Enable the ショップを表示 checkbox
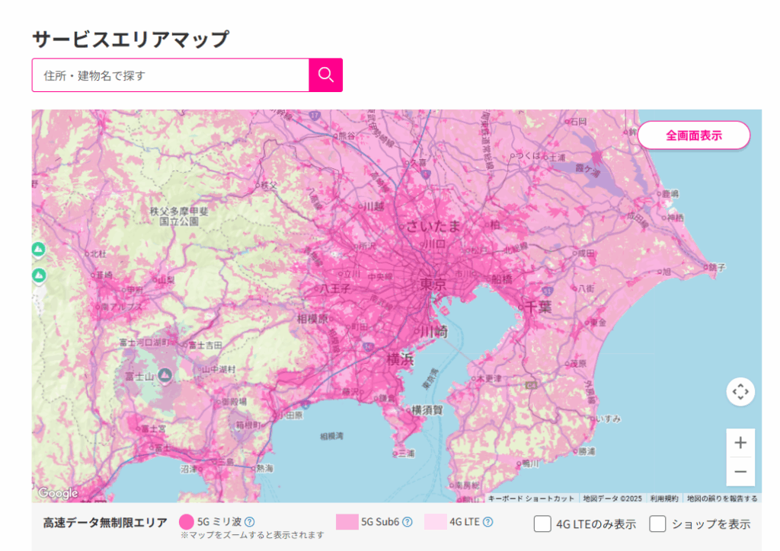The width and height of the screenshot is (780, 551). tap(658, 524)
